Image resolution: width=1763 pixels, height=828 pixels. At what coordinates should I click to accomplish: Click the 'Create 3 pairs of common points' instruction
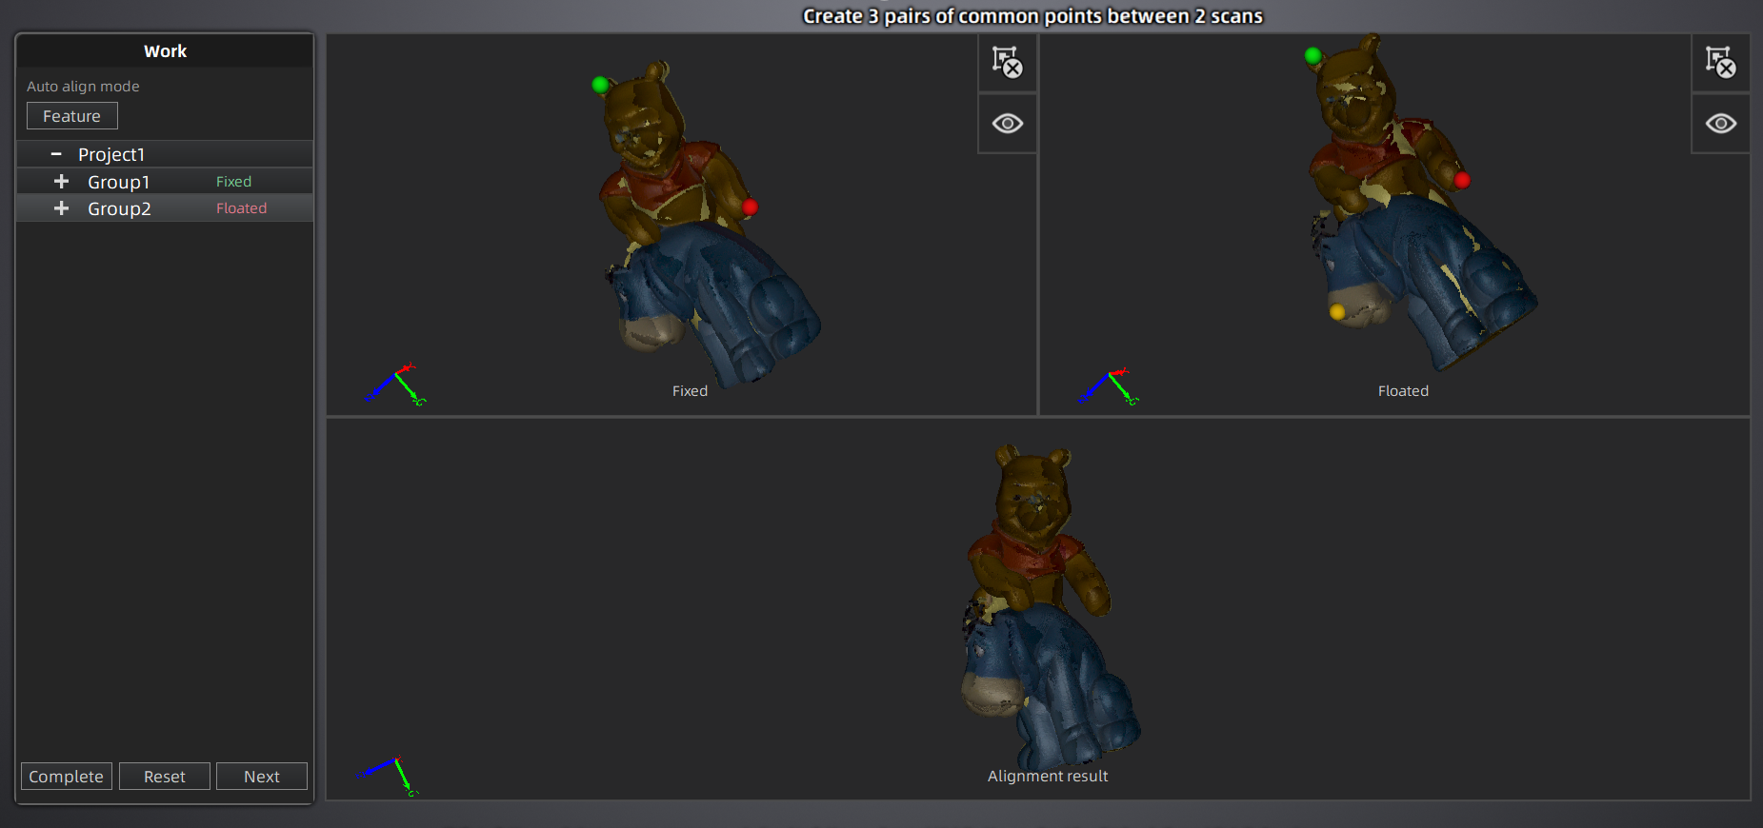(x=1032, y=16)
